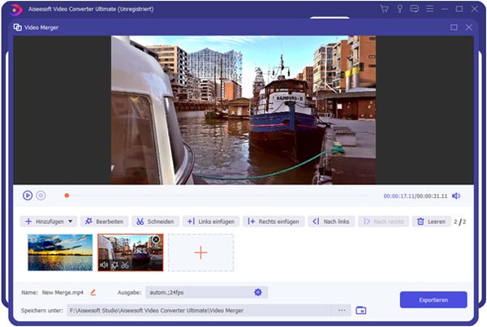Screen dimensions: 487x327
Task: Stop the video preview playback
Action: (x=41, y=196)
